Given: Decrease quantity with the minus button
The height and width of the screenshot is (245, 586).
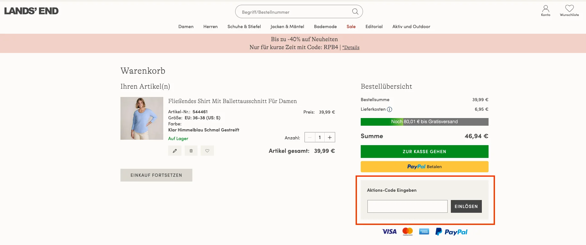Looking at the screenshot, I should (x=310, y=137).
